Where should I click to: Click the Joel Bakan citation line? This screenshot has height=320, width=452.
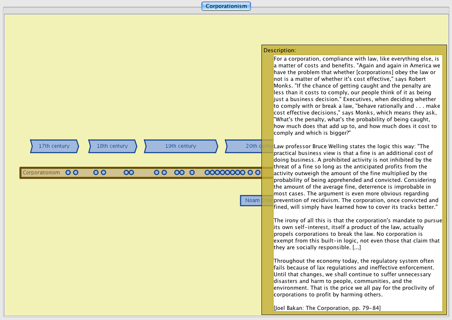(x=327, y=308)
